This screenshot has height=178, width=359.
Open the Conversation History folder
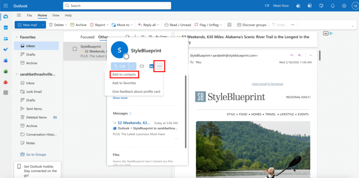(36, 134)
